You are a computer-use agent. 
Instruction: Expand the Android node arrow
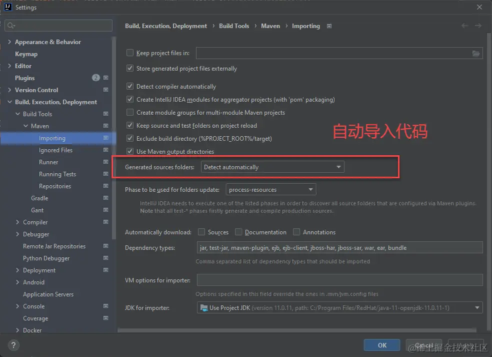coord(17,282)
